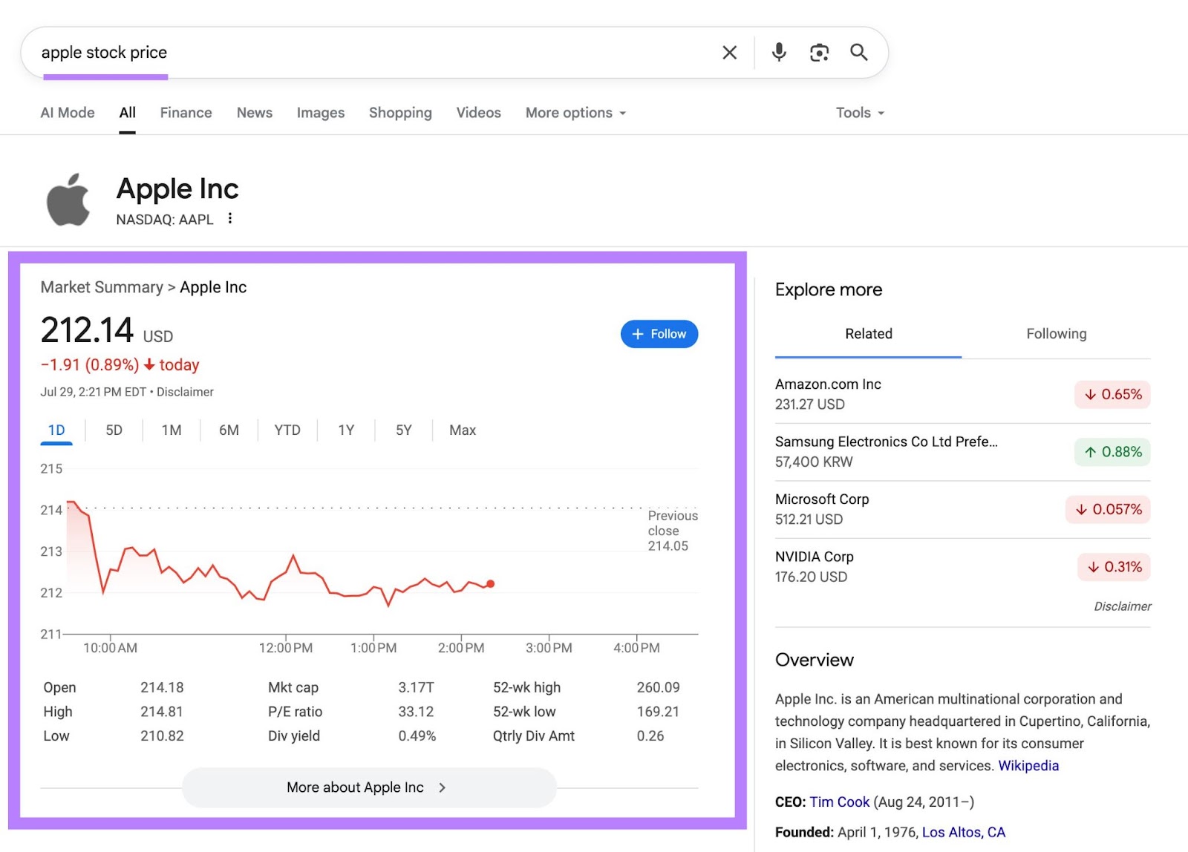Select the Max chart range
1188x852 pixels.
463,430
